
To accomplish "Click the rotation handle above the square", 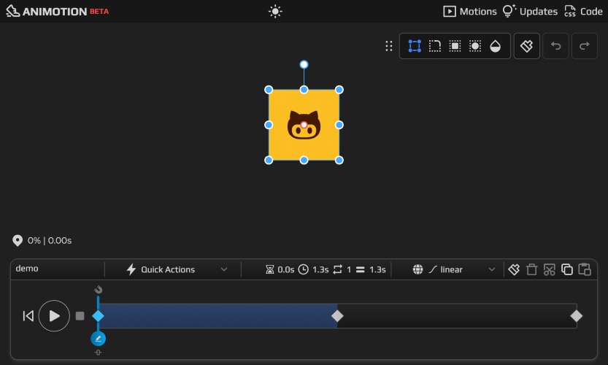I will point(304,64).
